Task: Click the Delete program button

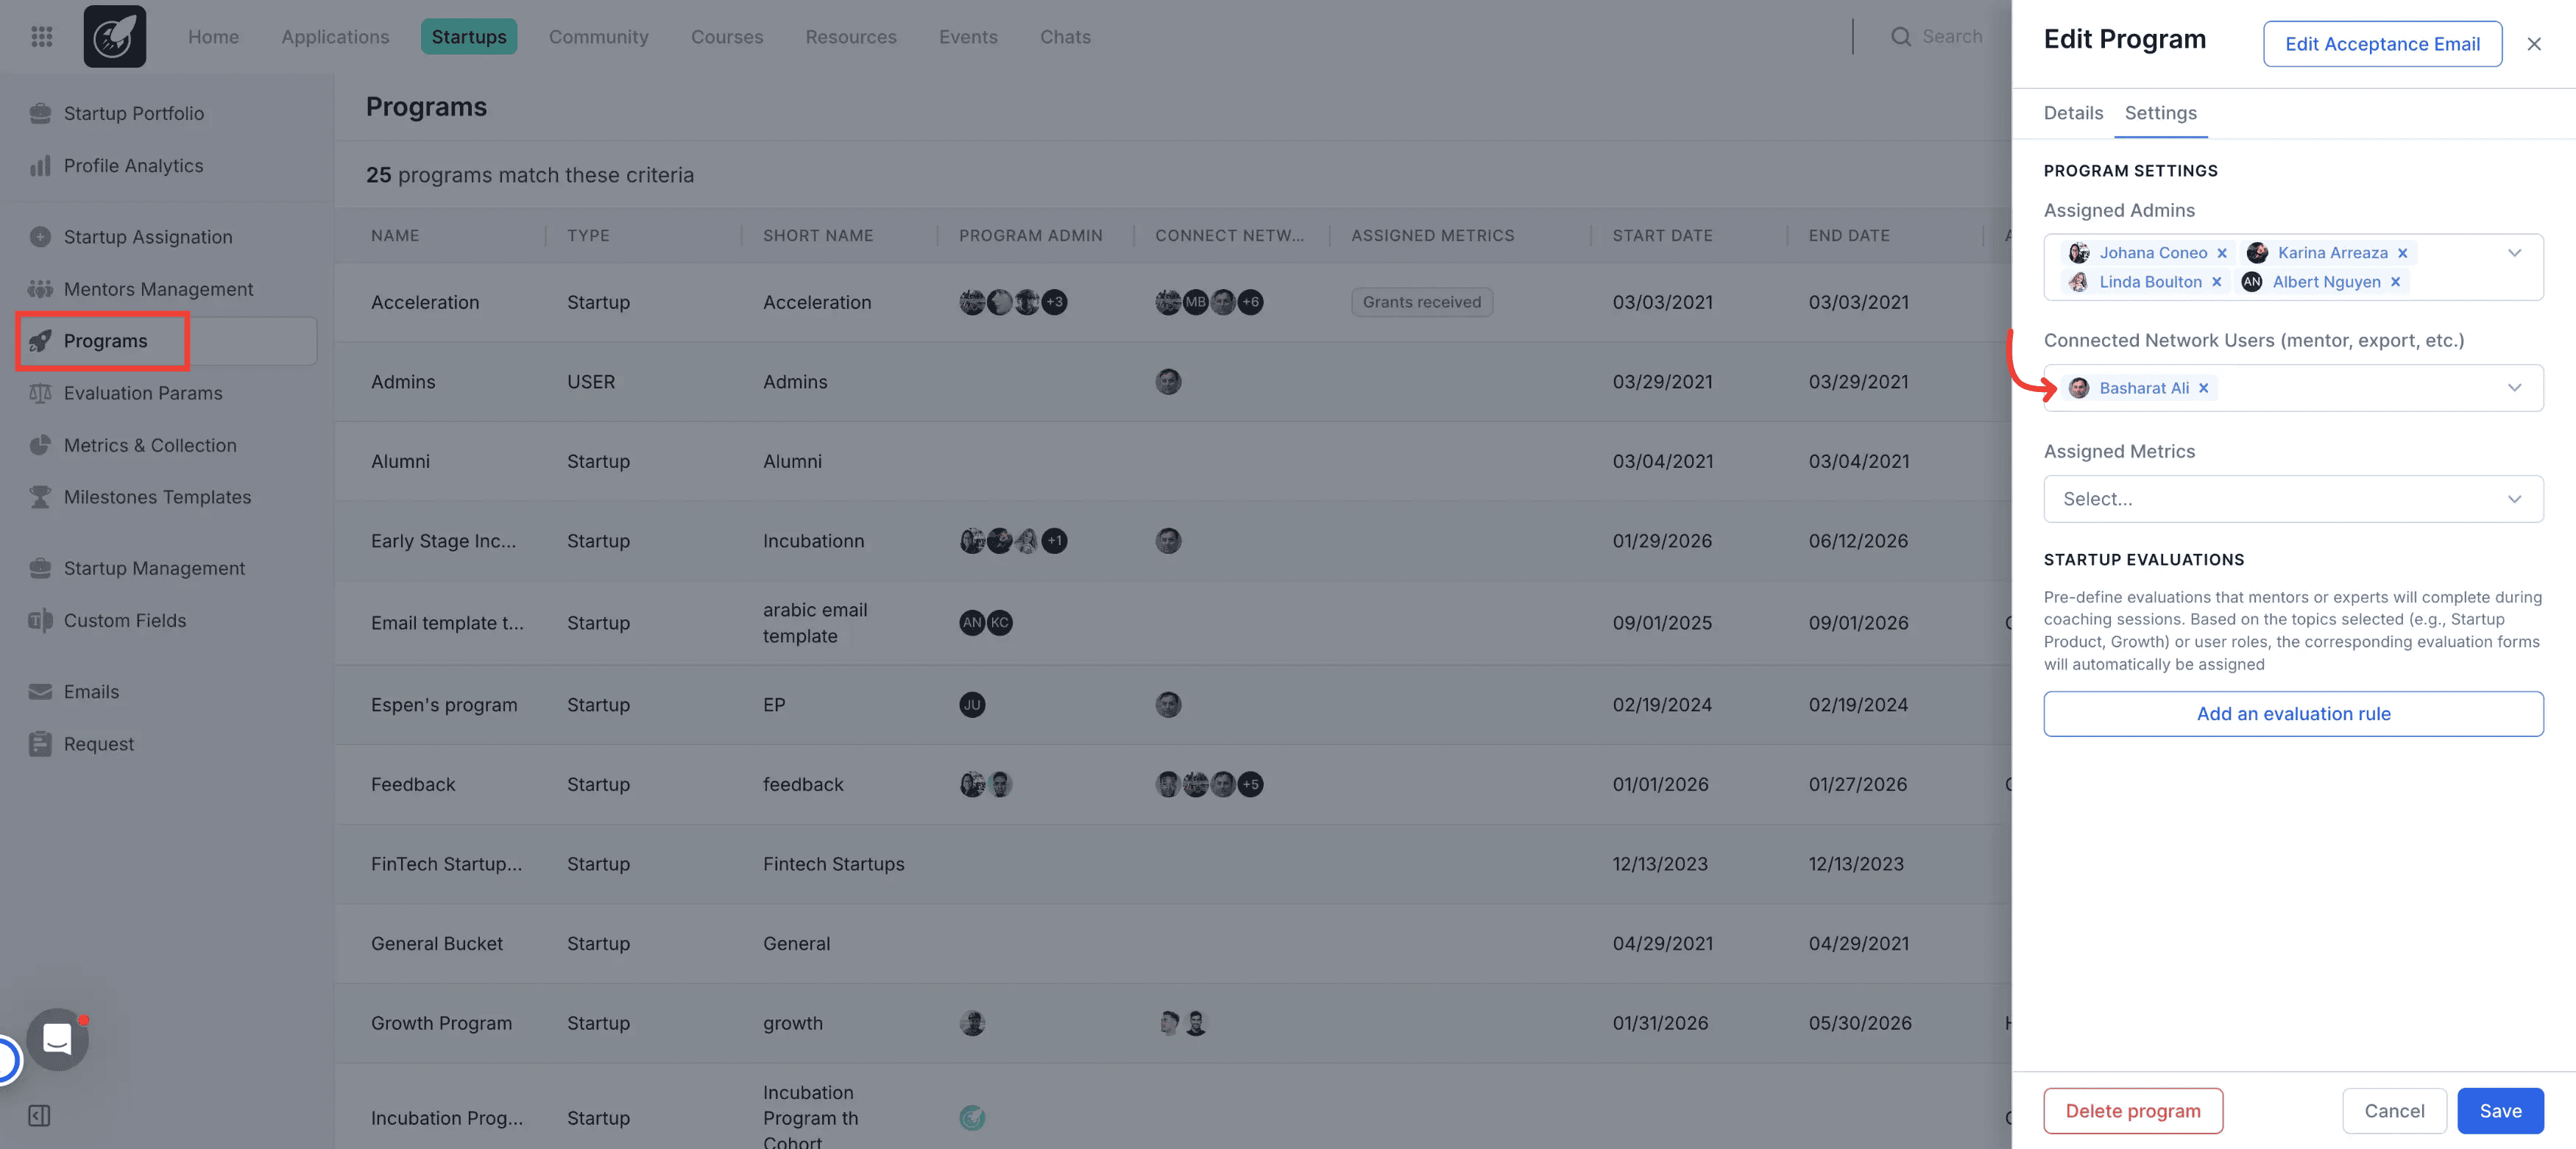Action: pos(2132,1111)
